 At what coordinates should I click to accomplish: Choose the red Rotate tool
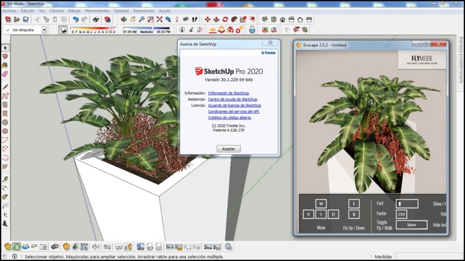click(x=226, y=20)
